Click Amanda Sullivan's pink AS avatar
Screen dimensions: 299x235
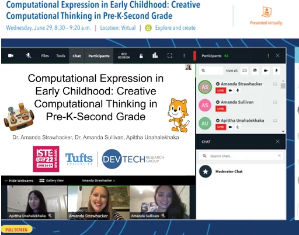coord(205,105)
